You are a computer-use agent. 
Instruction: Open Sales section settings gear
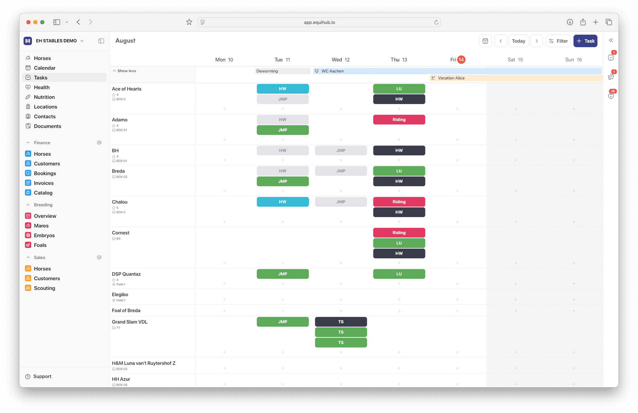[x=99, y=257]
